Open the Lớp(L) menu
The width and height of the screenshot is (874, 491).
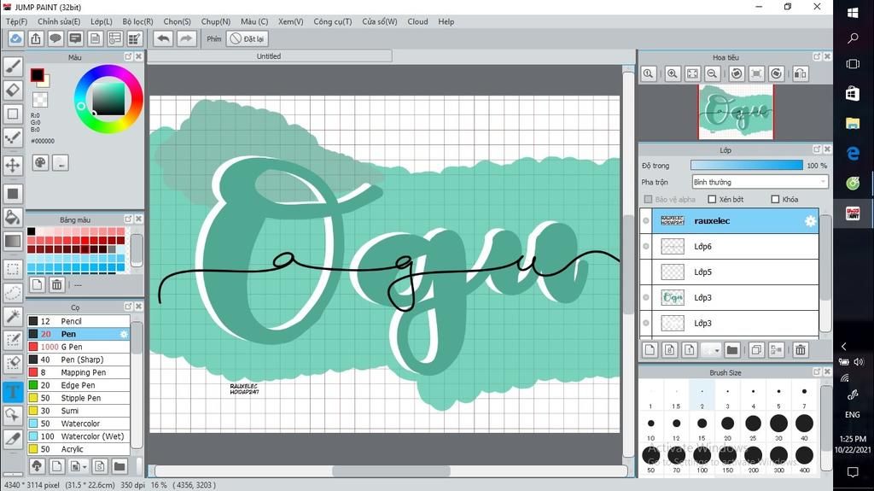click(102, 21)
